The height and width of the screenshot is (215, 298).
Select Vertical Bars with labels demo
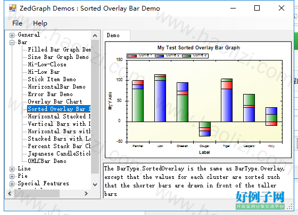pos(59,124)
